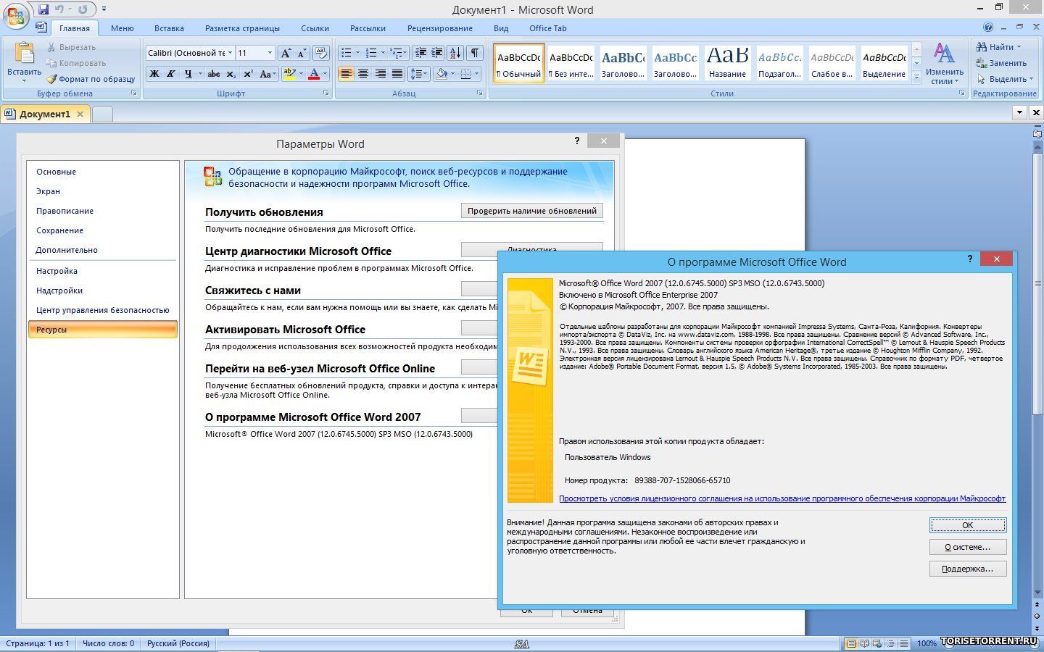Viewport: 1044px width, 652px height.
Task: Toggle italic К formatting
Action: coord(171,74)
